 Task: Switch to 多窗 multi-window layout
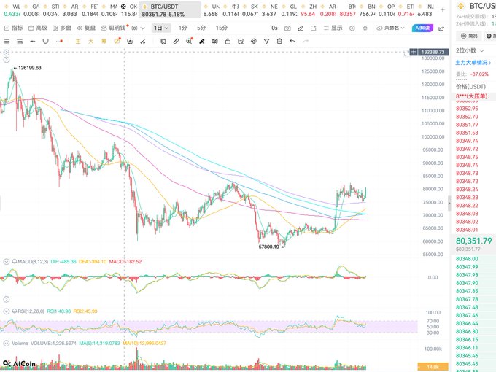tap(62, 28)
